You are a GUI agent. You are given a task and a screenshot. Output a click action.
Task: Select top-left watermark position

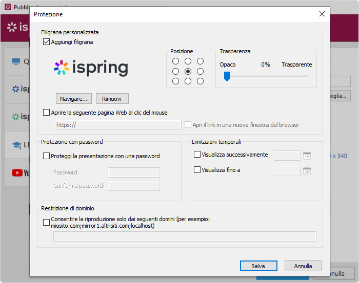[175, 61]
